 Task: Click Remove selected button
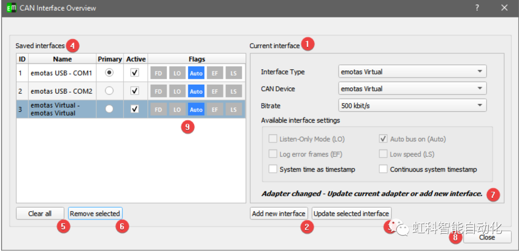coord(95,213)
